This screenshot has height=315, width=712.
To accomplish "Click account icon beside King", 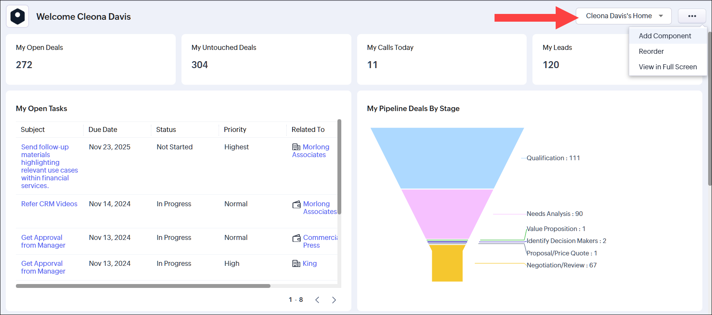I will [296, 264].
